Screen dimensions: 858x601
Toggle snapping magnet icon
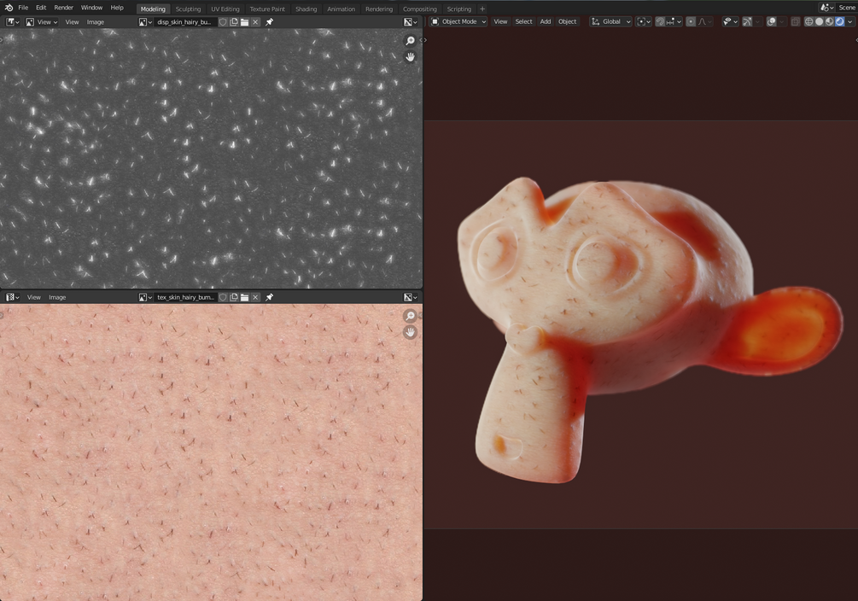(661, 21)
